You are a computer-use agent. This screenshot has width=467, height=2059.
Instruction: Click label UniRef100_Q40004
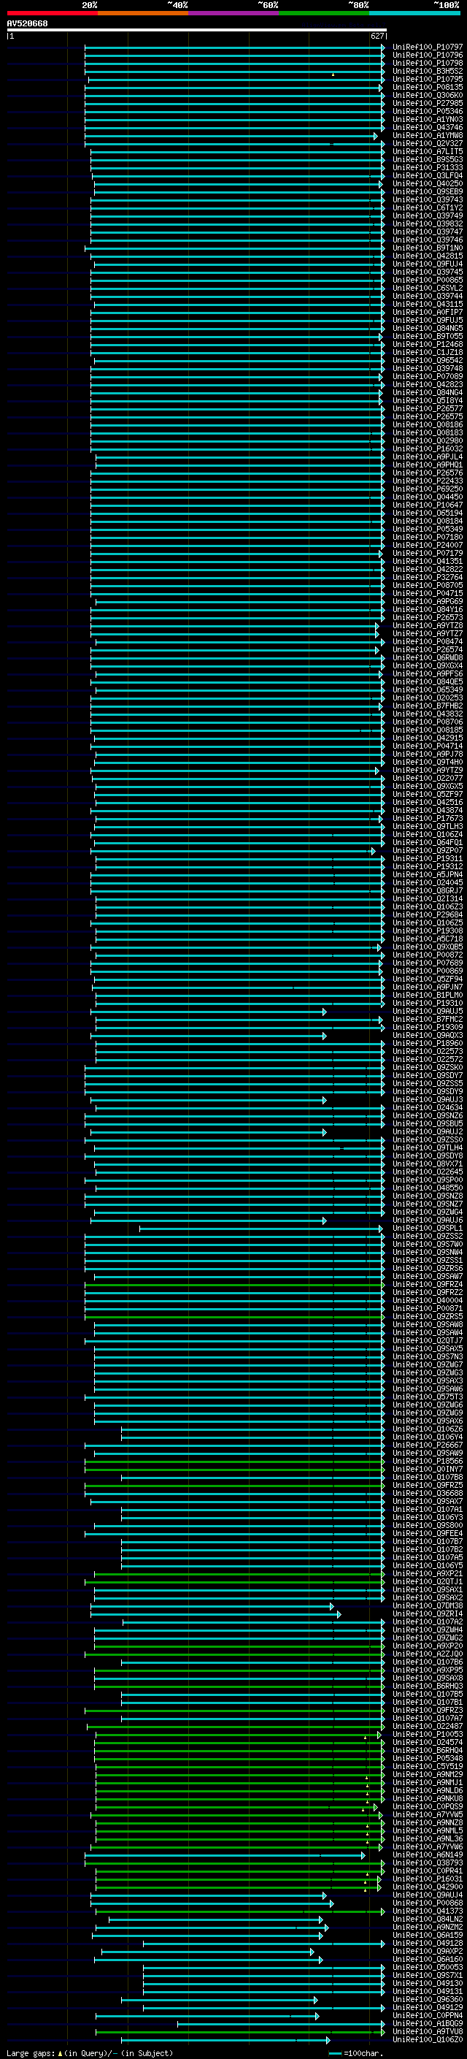coord(428,1300)
